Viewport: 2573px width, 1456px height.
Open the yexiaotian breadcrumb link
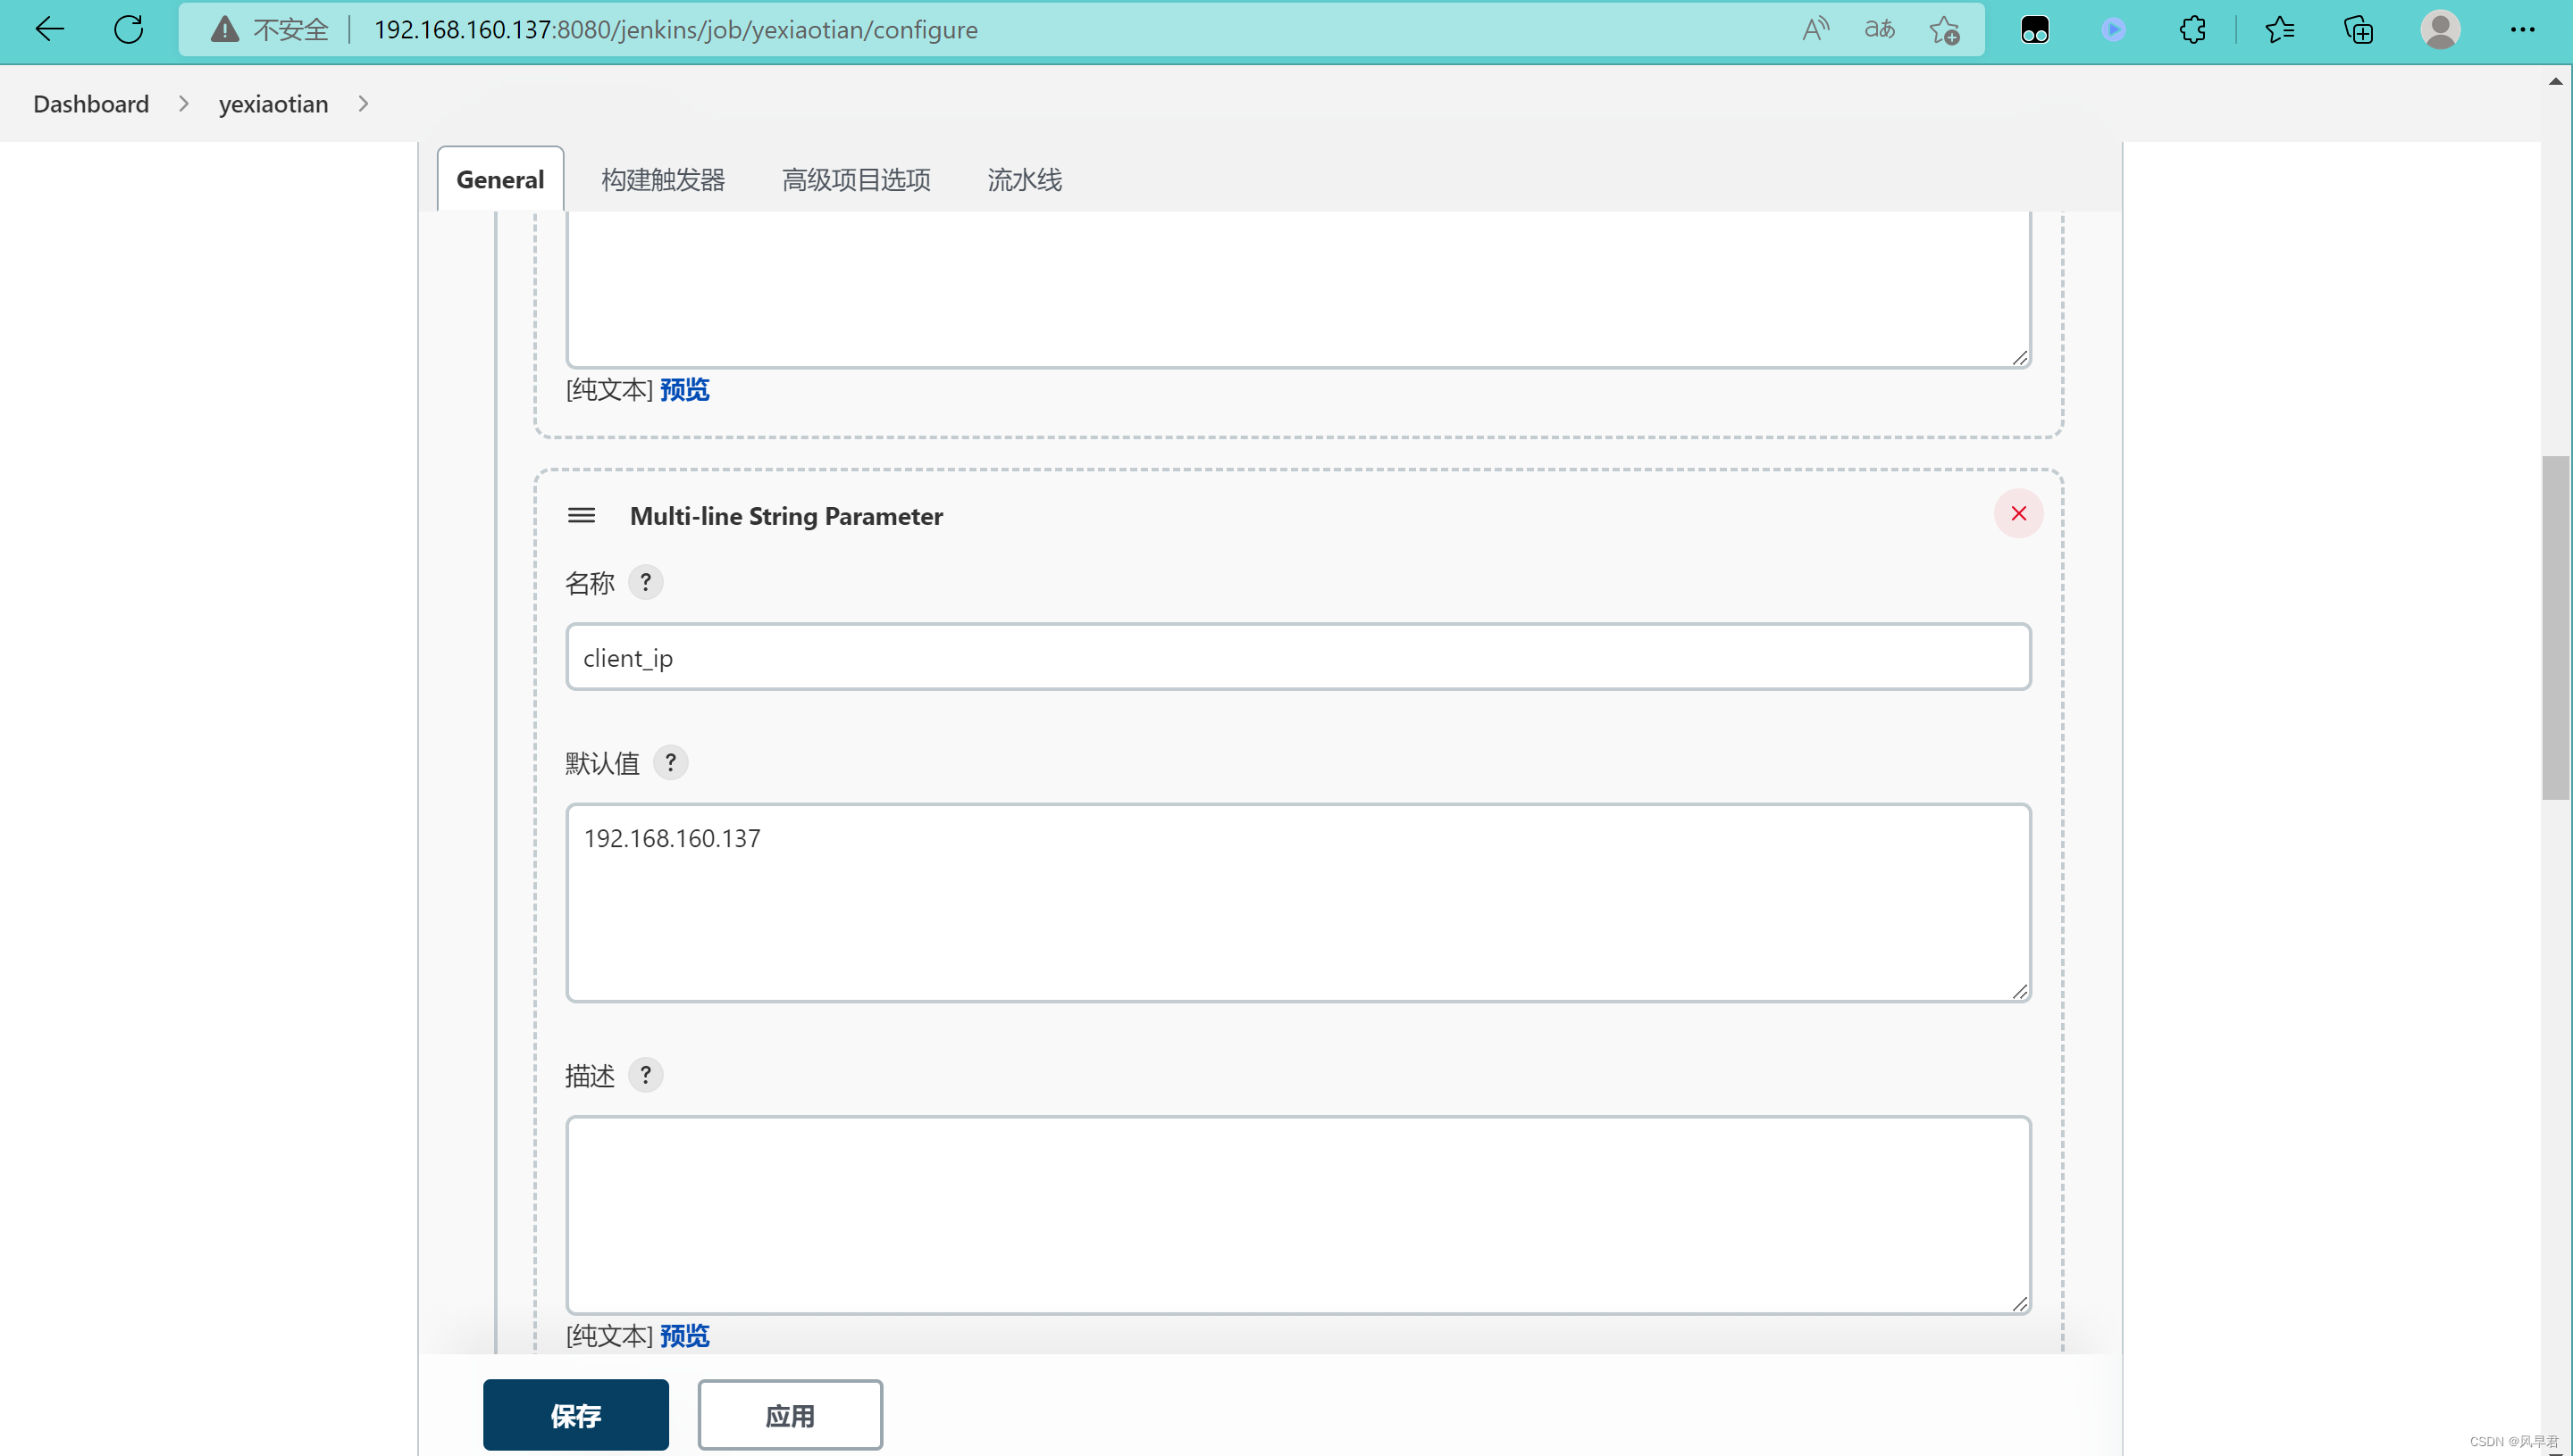273,104
